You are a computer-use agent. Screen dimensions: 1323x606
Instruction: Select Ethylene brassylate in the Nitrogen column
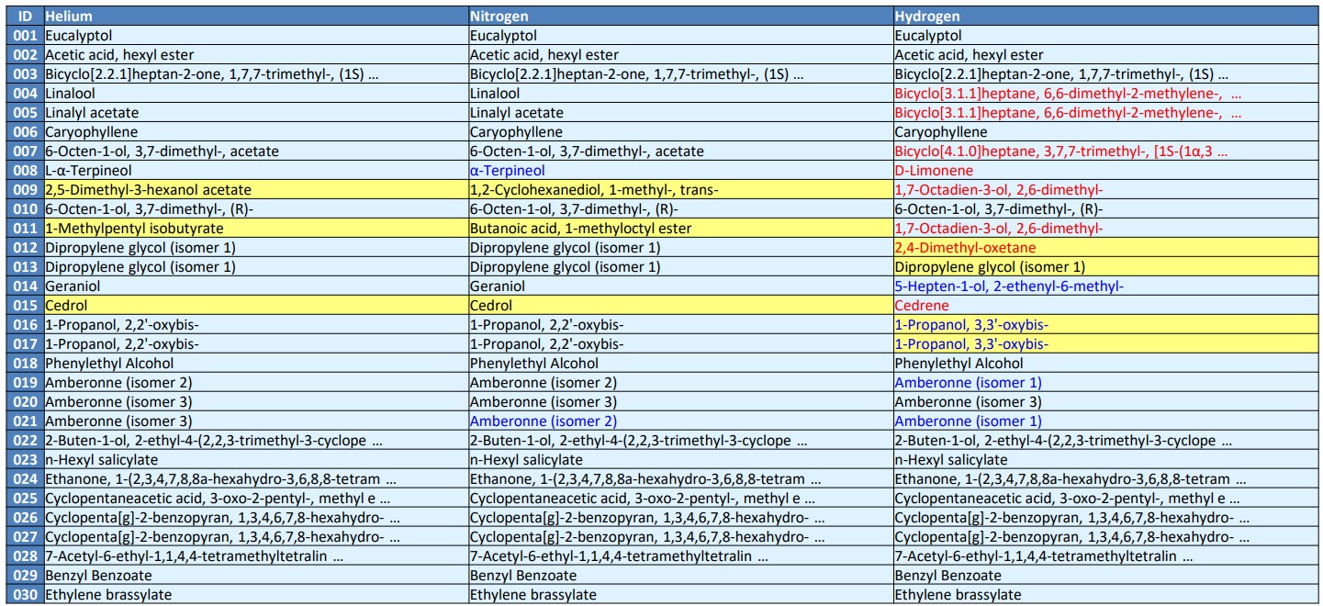pos(680,595)
